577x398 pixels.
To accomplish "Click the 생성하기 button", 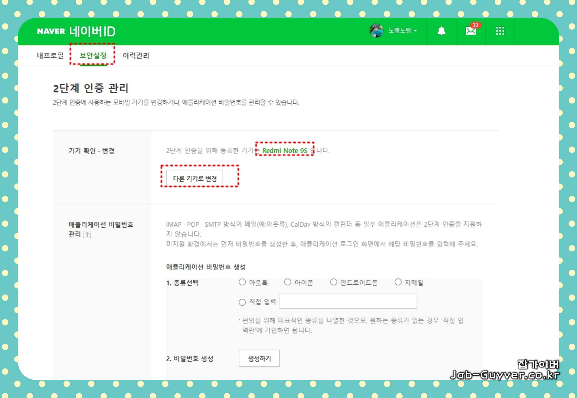I will point(259,358).
